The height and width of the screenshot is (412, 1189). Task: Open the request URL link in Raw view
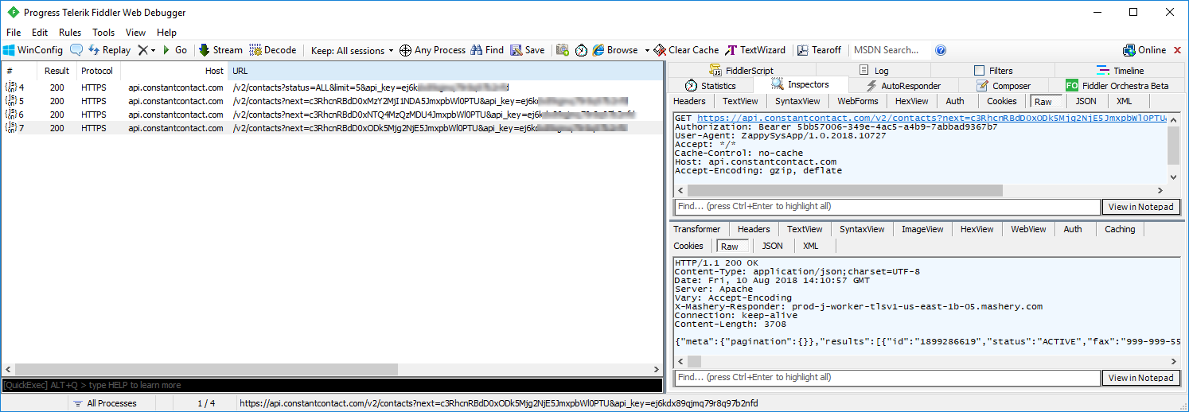tap(932, 119)
